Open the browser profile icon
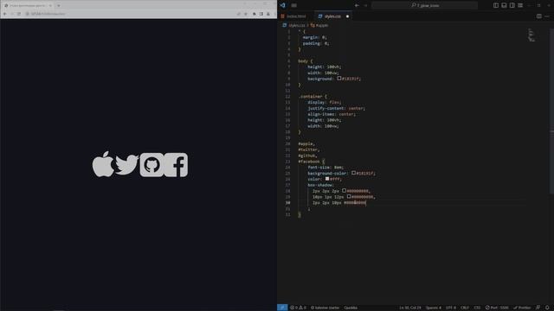554x311 pixels. coord(268,14)
